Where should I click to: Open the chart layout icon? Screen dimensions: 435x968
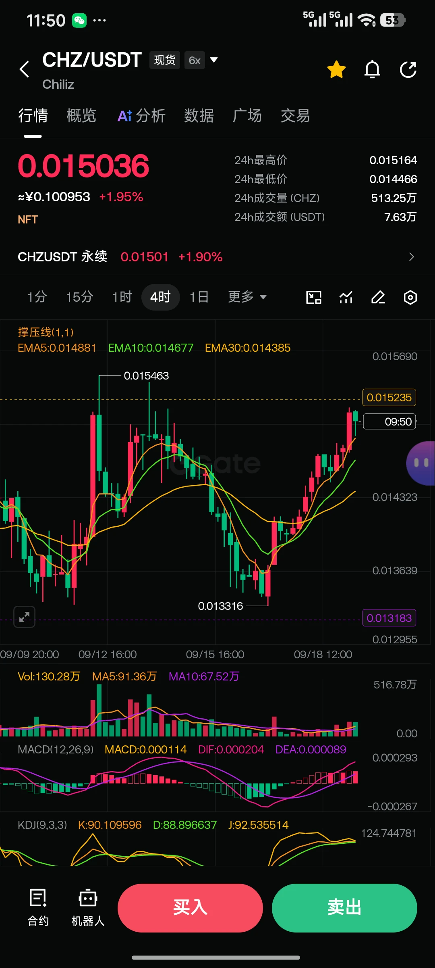[x=314, y=297]
